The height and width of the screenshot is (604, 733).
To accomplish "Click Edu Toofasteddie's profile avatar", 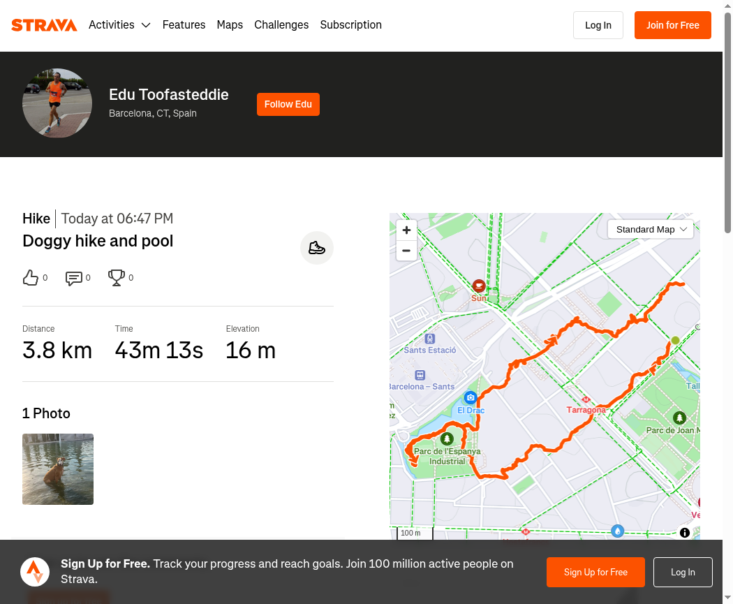I will (57, 103).
